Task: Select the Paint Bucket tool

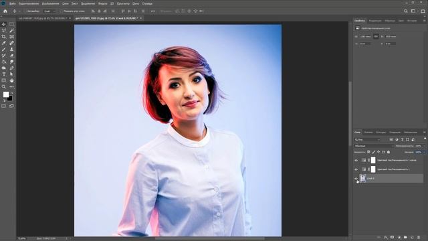Action: pos(4,62)
